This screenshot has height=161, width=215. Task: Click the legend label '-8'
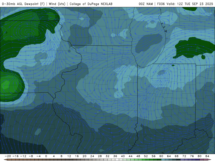click(31, 156)
